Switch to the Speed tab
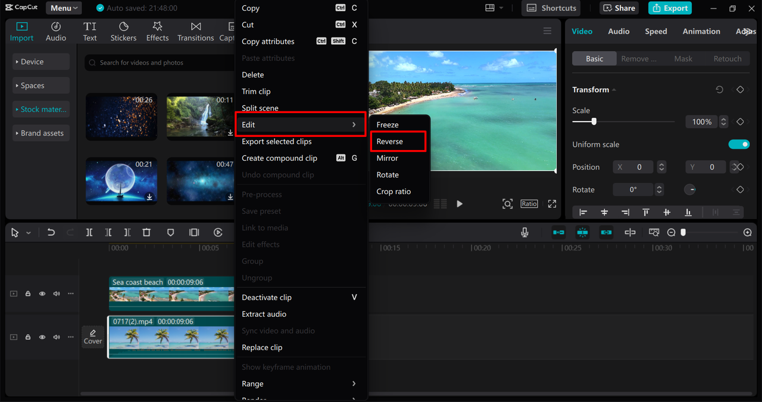Viewport: 762px width, 402px height. click(x=655, y=31)
